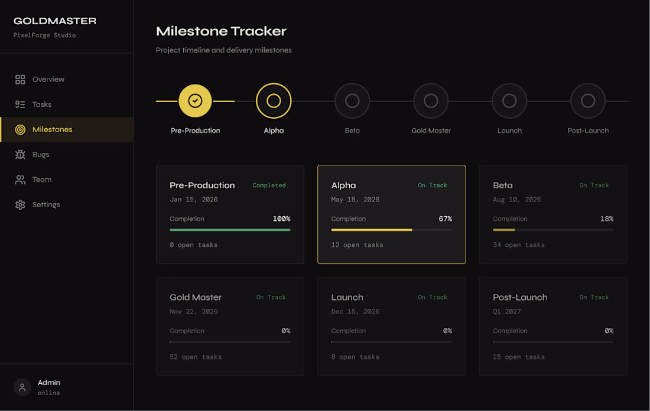Screen dimensions: 650x411
Task: Select the Post-Launch timeline node
Action: pyautogui.click(x=588, y=100)
